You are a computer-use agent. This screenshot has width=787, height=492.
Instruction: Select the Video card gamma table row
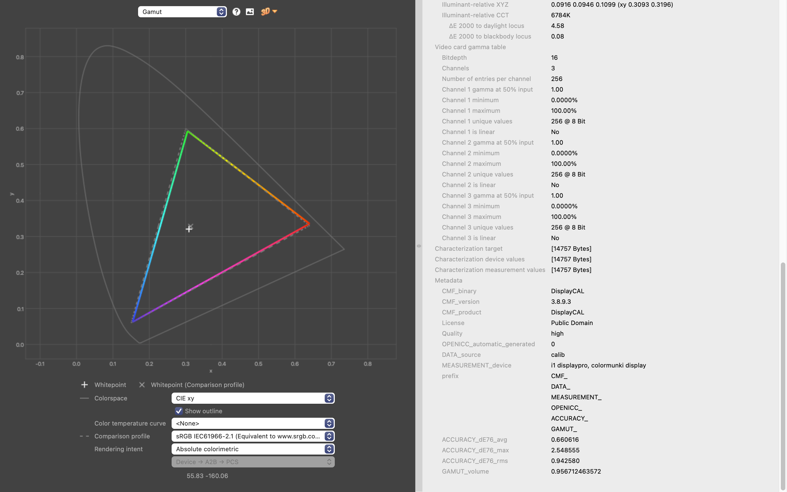point(470,47)
